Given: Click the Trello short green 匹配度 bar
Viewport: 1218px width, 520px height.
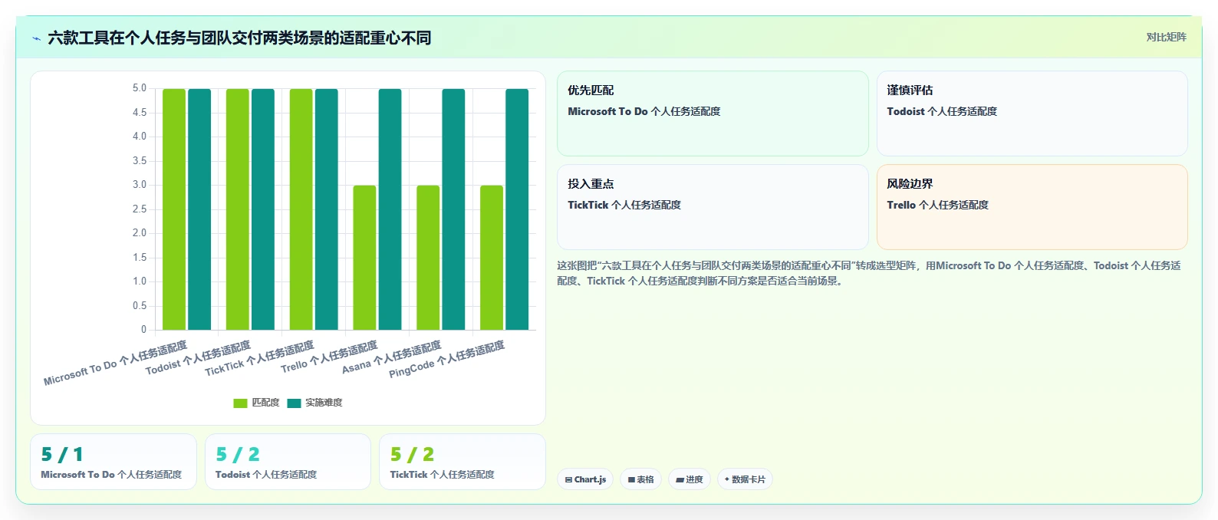Looking at the screenshot, I should coord(364,258).
